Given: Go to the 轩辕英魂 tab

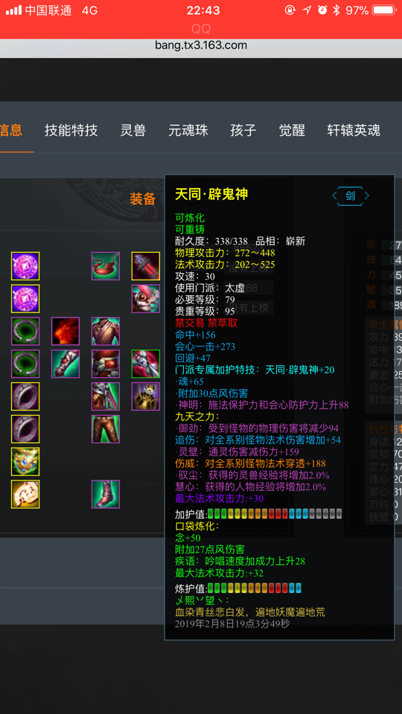Looking at the screenshot, I should click(354, 131).
